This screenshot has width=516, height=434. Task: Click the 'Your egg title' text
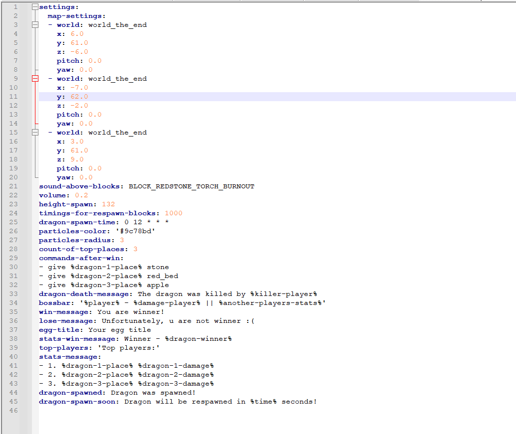tap(119, 330)
